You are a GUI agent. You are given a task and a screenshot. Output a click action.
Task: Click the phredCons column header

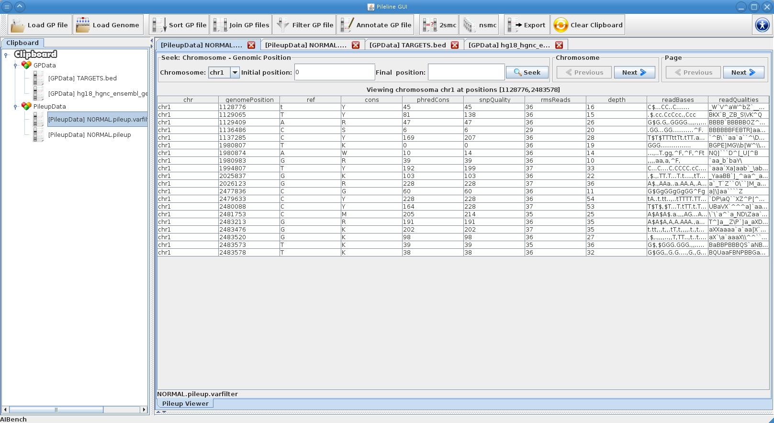433,100
